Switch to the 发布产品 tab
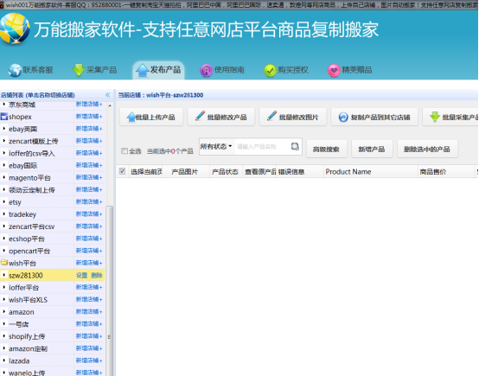Screen dimensions: 479x376 (158, 70)
